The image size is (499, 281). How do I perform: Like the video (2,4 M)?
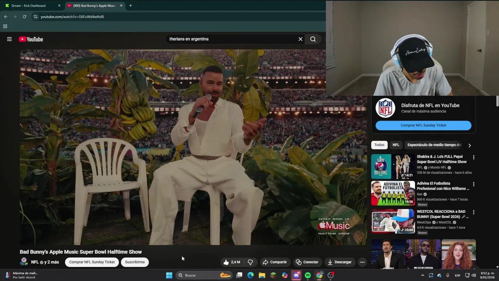pyautogui.click(x=232, y=262)
